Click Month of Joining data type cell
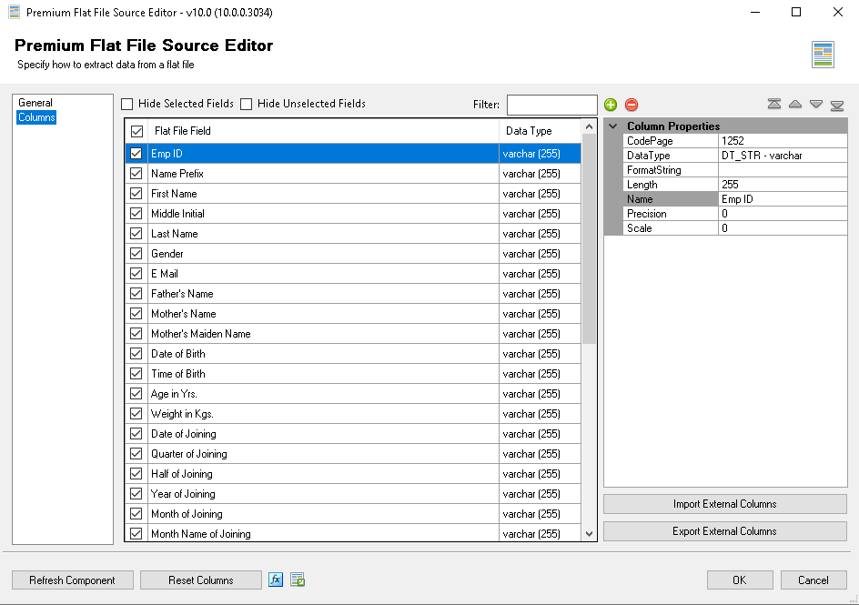859x605 pixels. tap(541, 514)
